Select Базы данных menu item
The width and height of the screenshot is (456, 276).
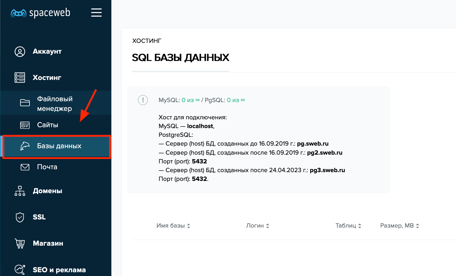[57, 147]
